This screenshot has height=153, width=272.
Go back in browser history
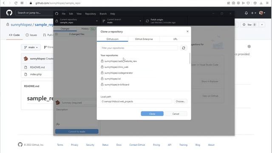coord(4,3)
